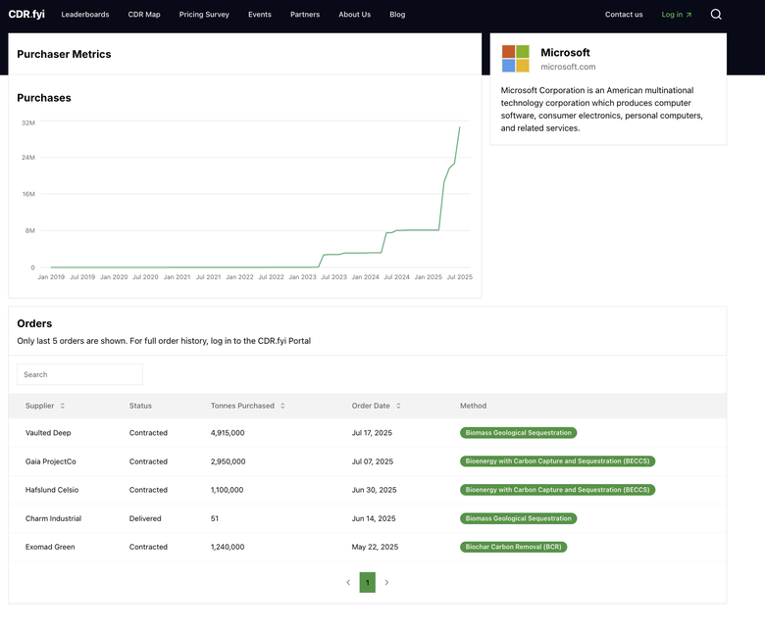Click the 1,100,000 tonnes value
Screen dimensions: 765x630
pyautogui.click(x=227, y=490)
